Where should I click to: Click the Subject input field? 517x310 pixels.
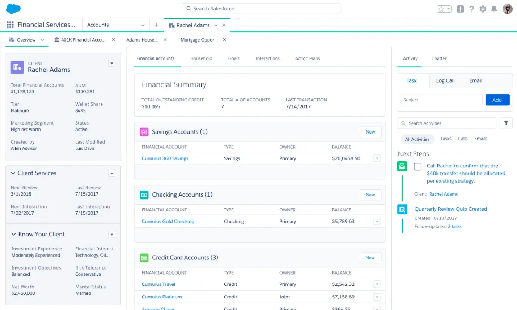(441, 100)
